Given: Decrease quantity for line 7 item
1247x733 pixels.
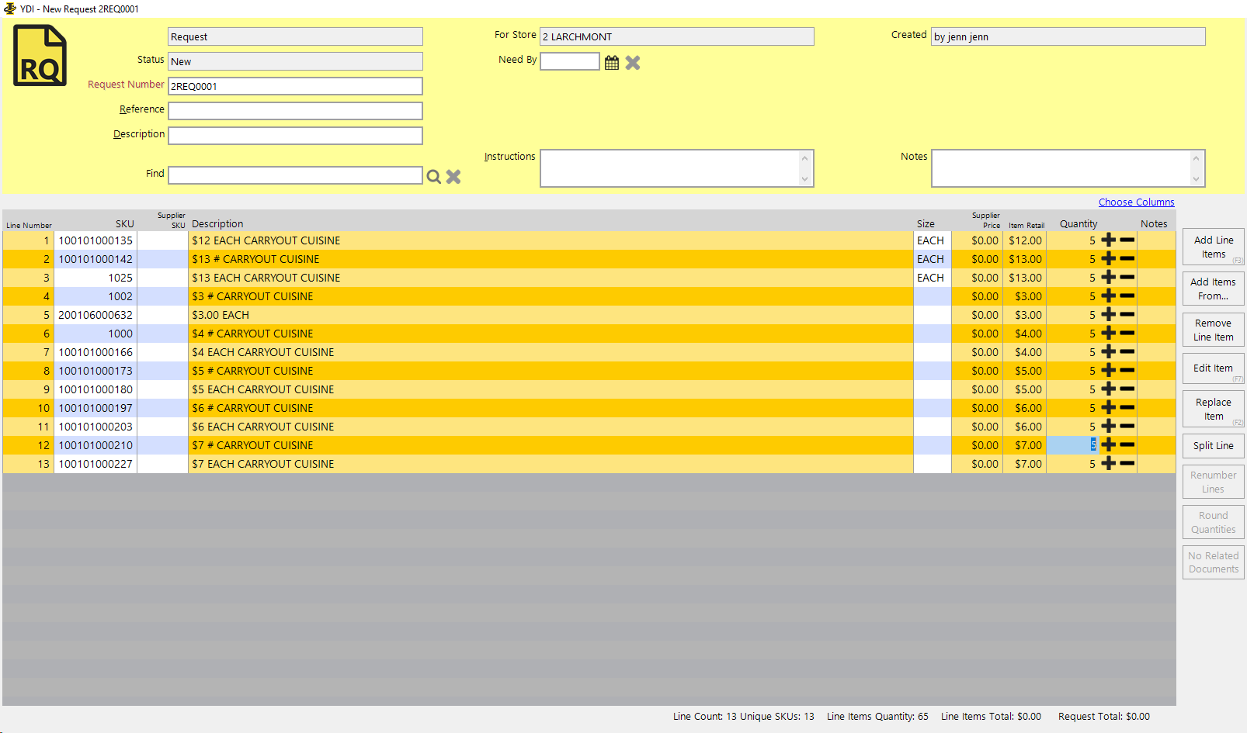Looking at the screenshot, I should click(x=1127, y=352).
